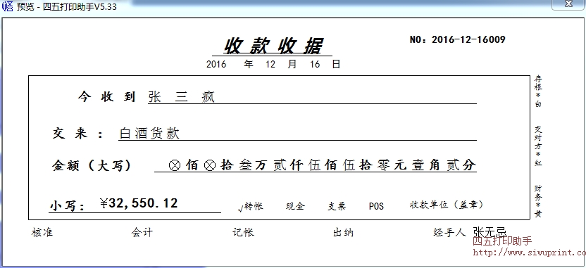586x268 pixels.
Task: Click the uppercase amount text line
Action: [x=322, y=165]
